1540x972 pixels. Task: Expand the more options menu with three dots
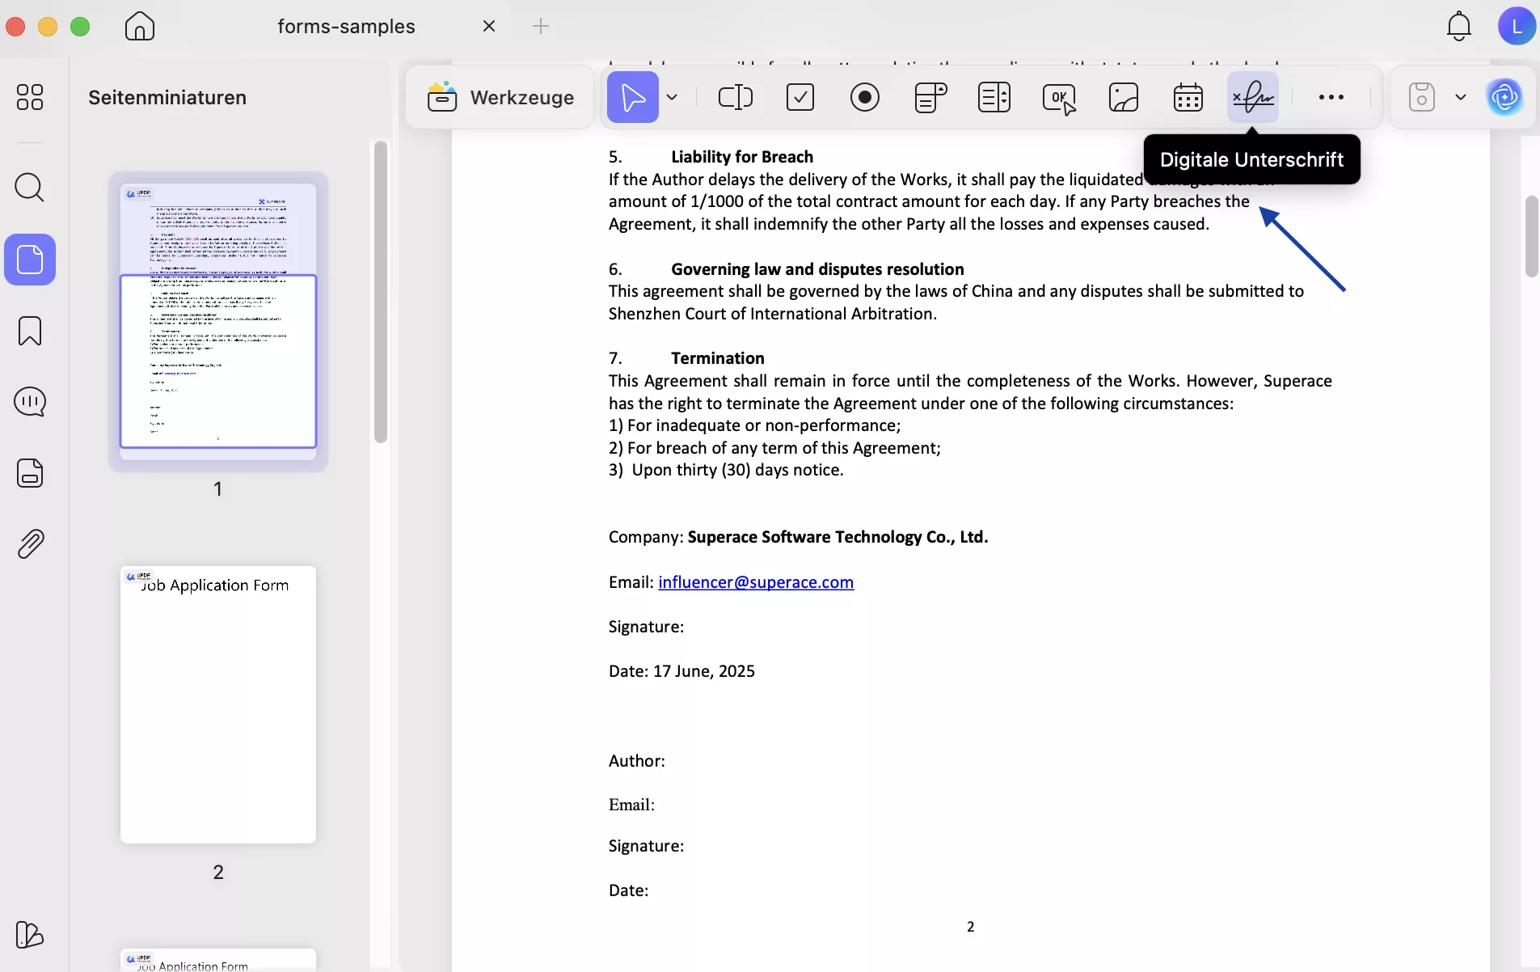(1332, 97)
